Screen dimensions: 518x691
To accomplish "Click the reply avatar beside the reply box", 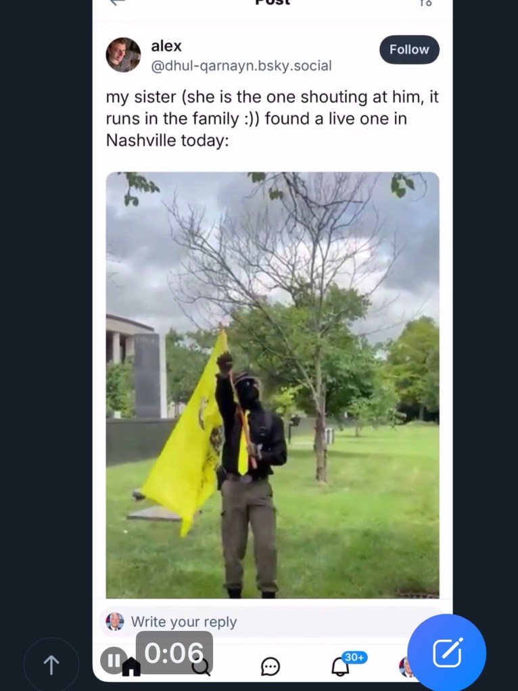I will 115,621.
